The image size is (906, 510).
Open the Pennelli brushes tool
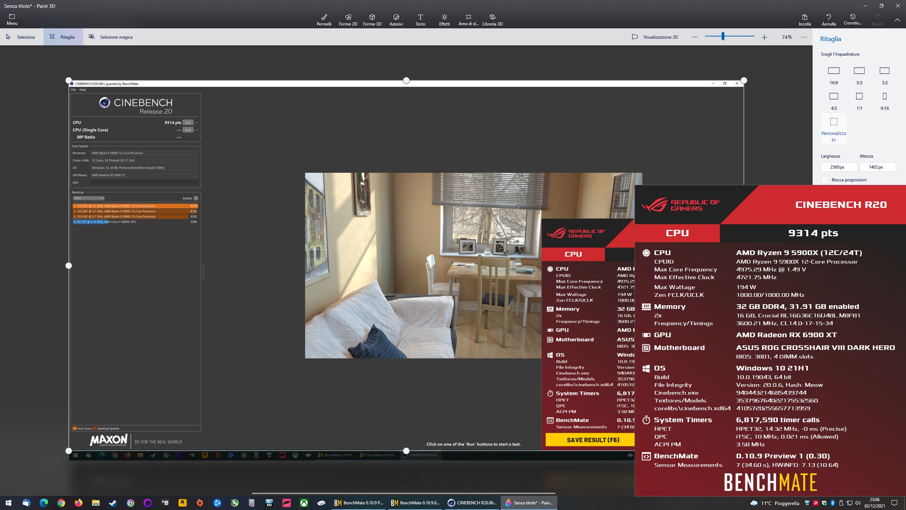tap(324, 20)
